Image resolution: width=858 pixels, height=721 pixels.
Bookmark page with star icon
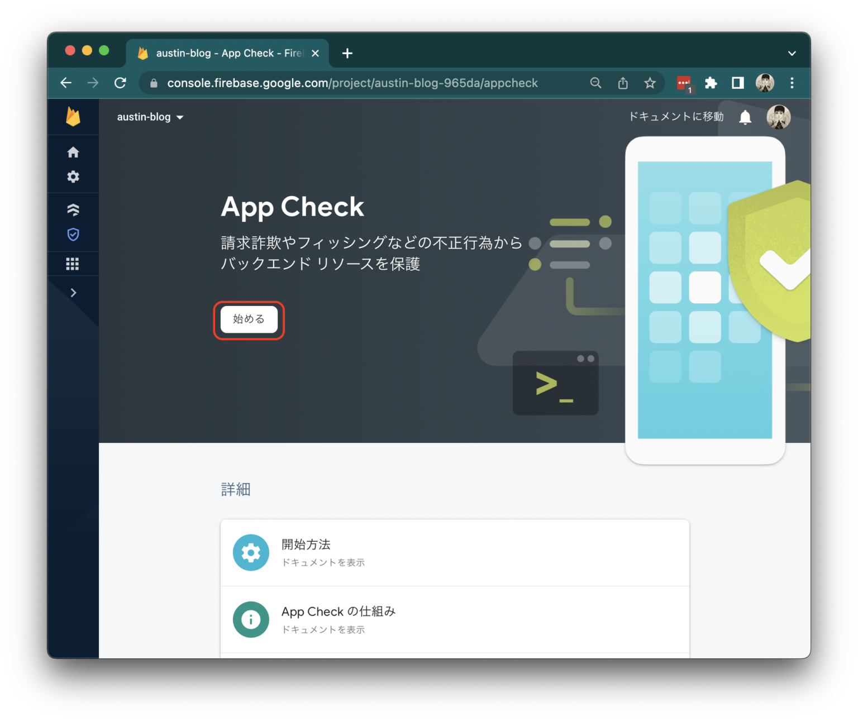[650, 83]
